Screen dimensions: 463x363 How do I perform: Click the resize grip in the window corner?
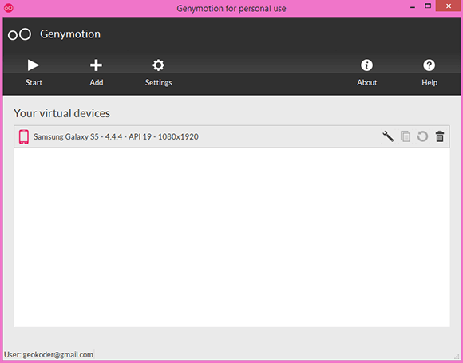pos(457,357)
